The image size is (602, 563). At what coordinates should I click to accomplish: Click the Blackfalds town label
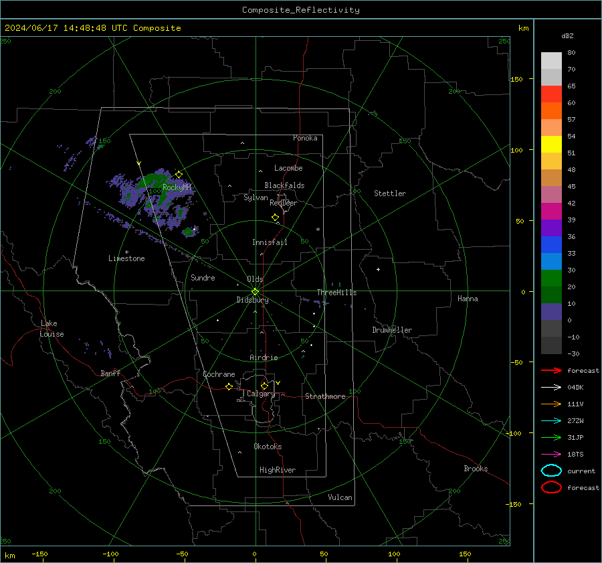pos(284,185)
